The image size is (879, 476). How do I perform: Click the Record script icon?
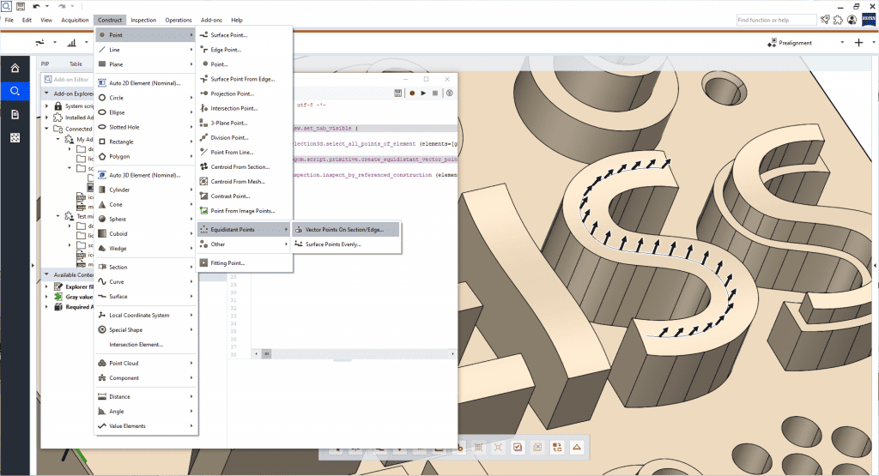click(x=412, y=93)
